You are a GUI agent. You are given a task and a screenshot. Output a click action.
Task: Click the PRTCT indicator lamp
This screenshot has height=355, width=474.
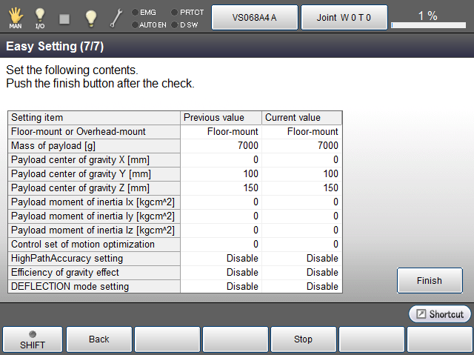click(174, 12)
